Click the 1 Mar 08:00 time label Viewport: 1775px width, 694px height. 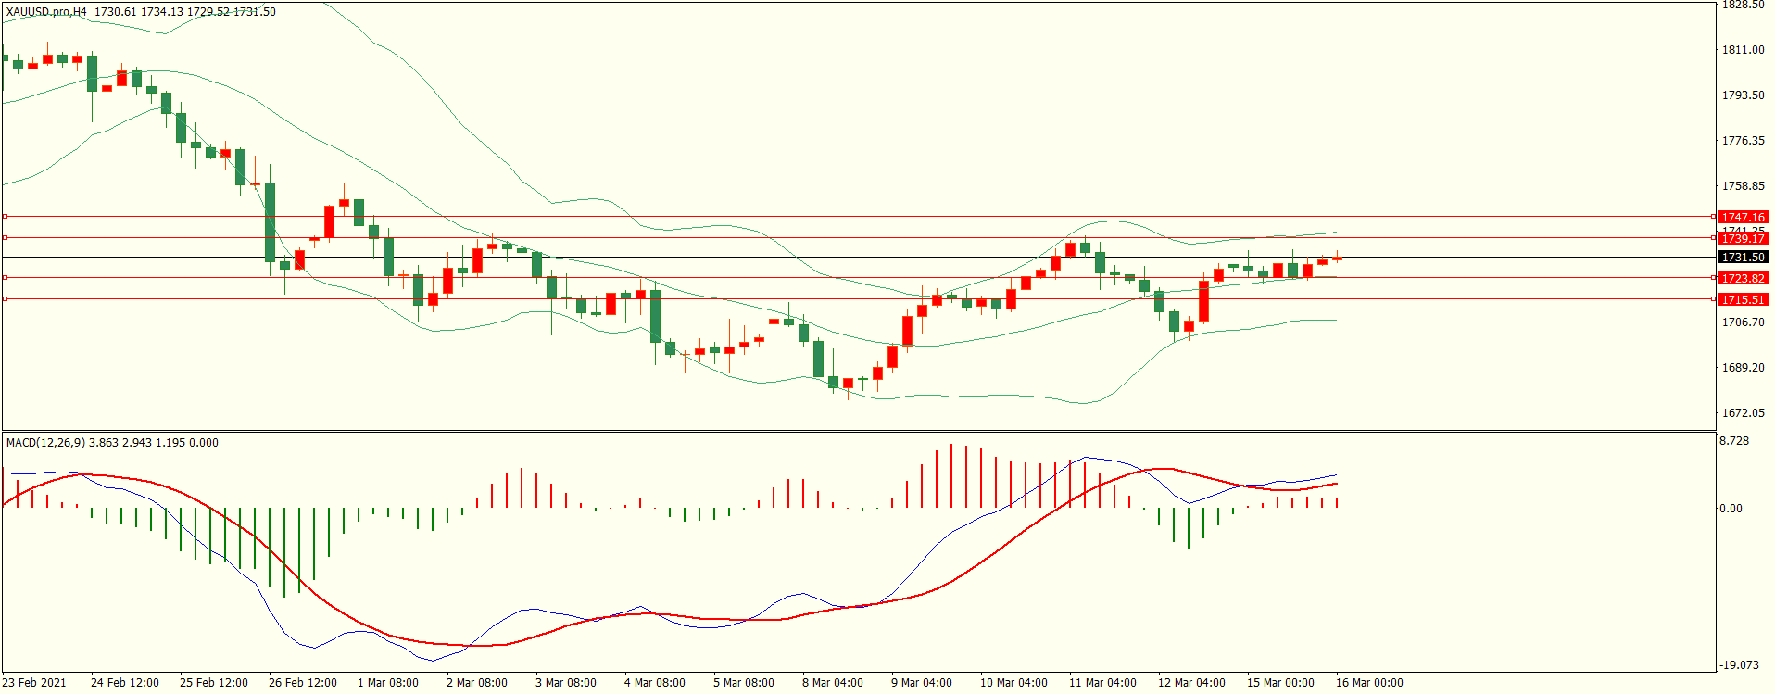pyautogui.click(x=388, y=683)
